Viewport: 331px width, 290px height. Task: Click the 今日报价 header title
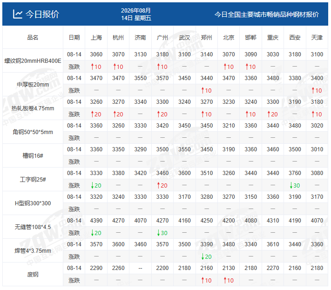click(x=42, y=14)
